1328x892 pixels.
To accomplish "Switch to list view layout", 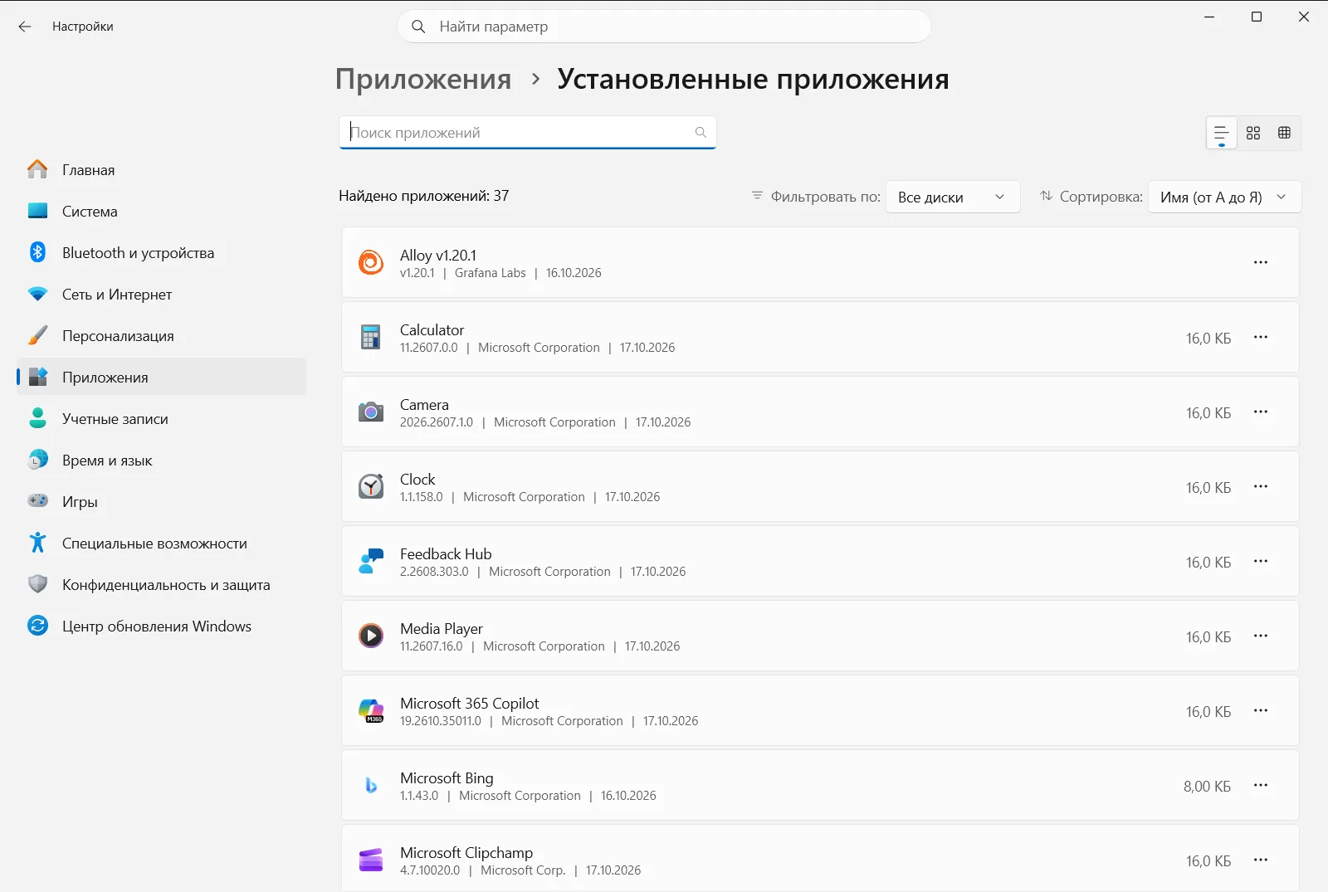I will [1221, 133].
